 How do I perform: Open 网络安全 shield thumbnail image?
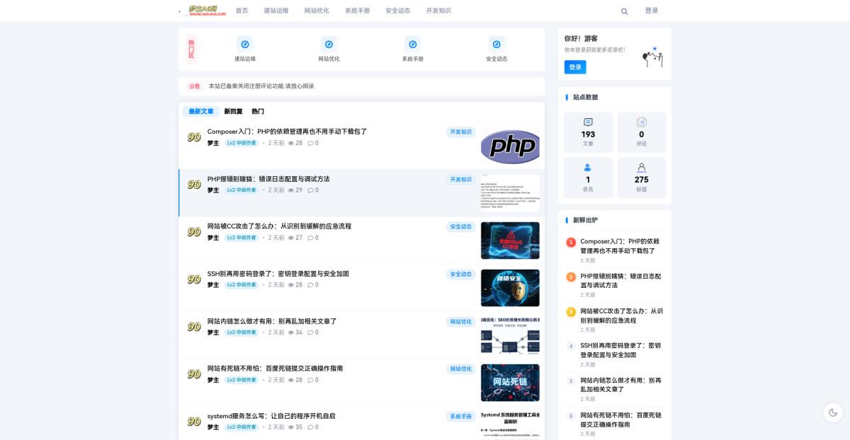pyautogui.click(x=510, y=288)
